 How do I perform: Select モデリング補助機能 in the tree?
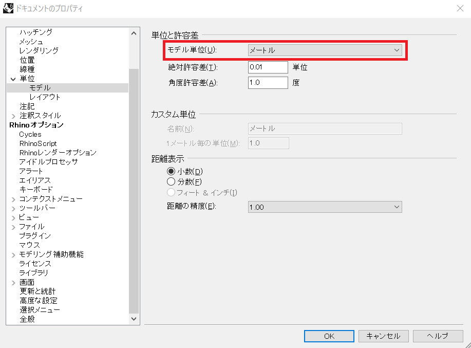point(51,254)
